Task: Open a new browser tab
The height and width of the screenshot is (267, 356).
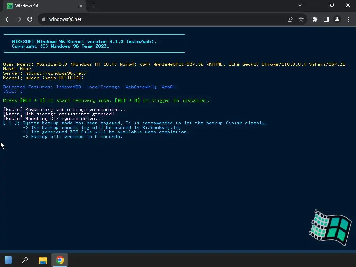Action: (x=94, y=6)
